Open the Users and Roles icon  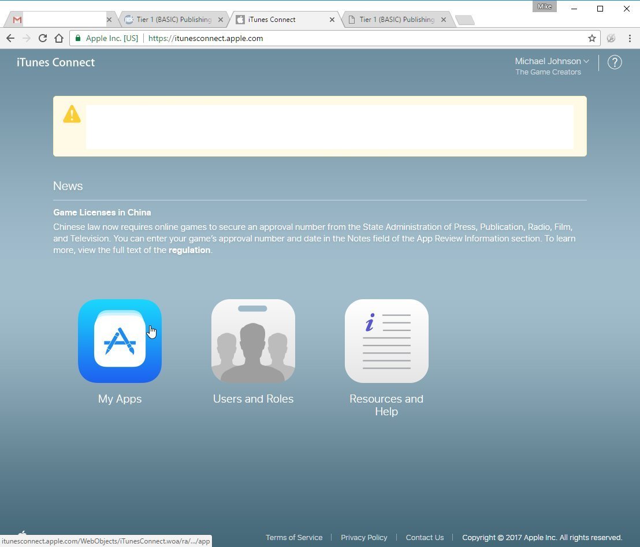coord(253,341)
